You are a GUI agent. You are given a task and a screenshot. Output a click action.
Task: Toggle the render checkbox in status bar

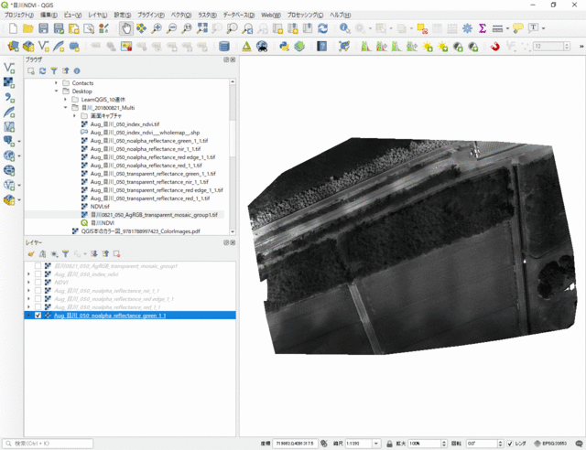pos(510,444)
